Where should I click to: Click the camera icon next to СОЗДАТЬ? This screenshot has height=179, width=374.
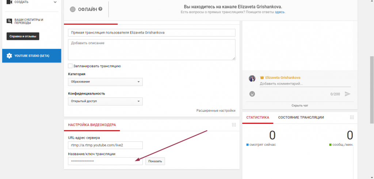9,2
